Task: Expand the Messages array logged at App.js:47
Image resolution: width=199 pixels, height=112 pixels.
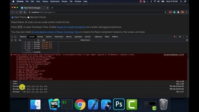Action: [23, 92]
